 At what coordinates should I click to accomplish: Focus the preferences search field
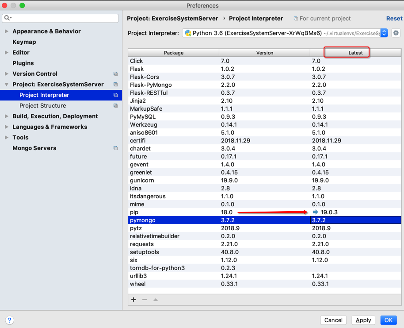tap(60, 18)
